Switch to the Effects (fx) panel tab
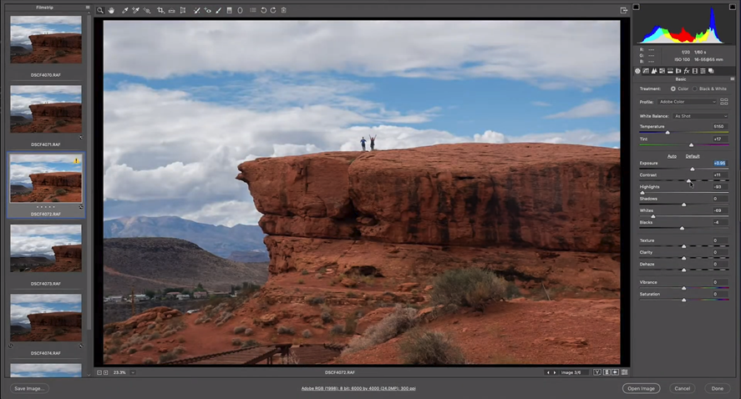The width and height of the screenshot is (741, 399). pos(687,71)
